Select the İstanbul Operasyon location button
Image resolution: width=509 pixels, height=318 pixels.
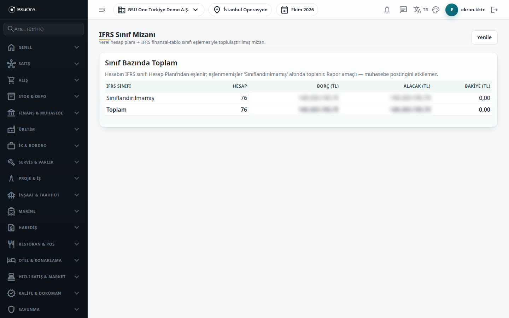pos(240,10)
